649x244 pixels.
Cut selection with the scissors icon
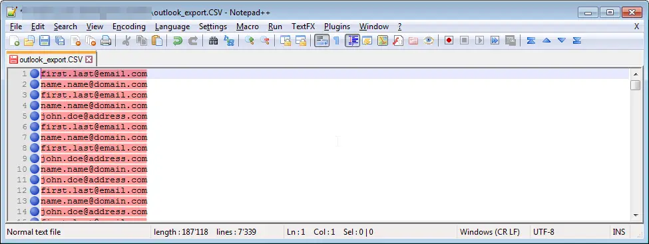point(126,41)
